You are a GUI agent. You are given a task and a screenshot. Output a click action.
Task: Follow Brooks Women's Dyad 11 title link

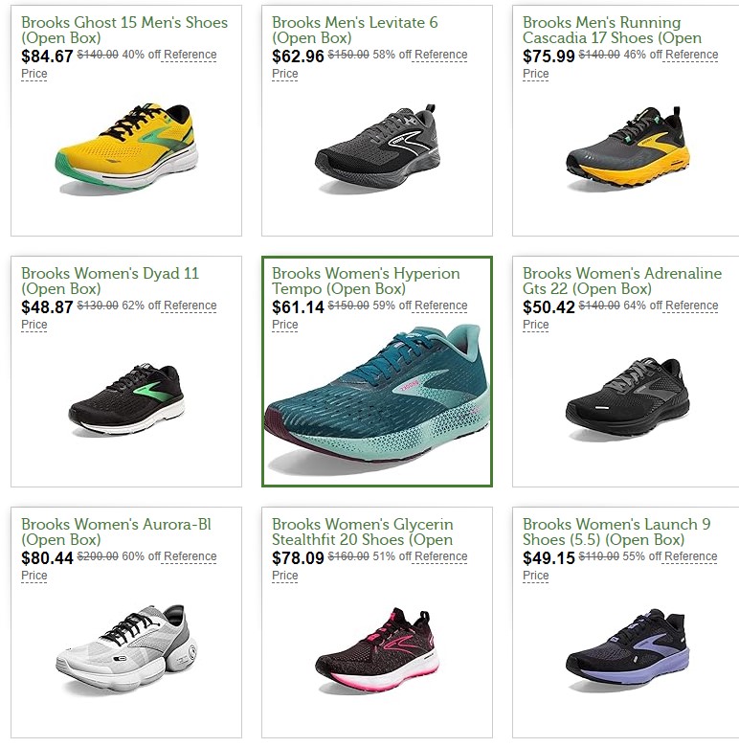[110, 281]
